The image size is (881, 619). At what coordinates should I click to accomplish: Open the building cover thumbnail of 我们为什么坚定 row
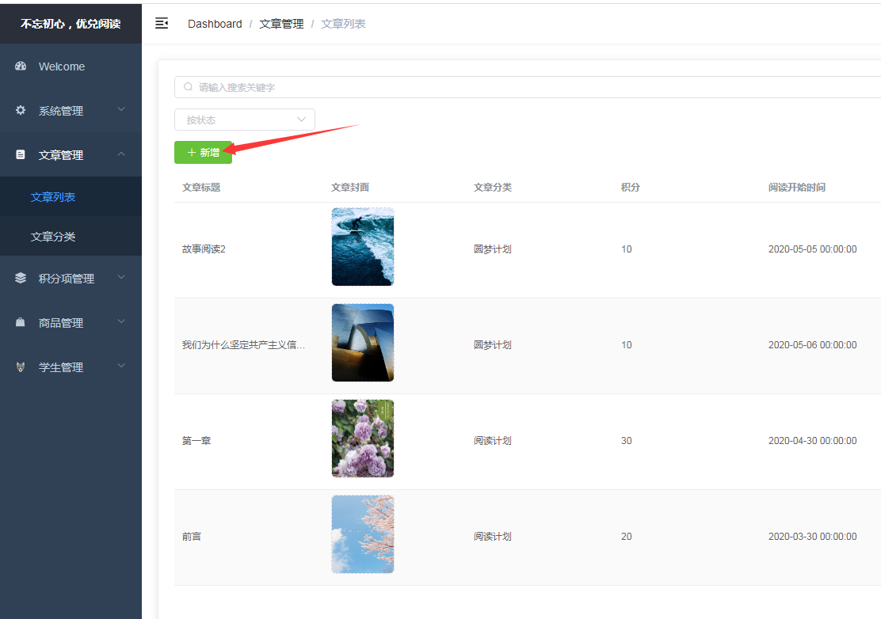point(362,342)
